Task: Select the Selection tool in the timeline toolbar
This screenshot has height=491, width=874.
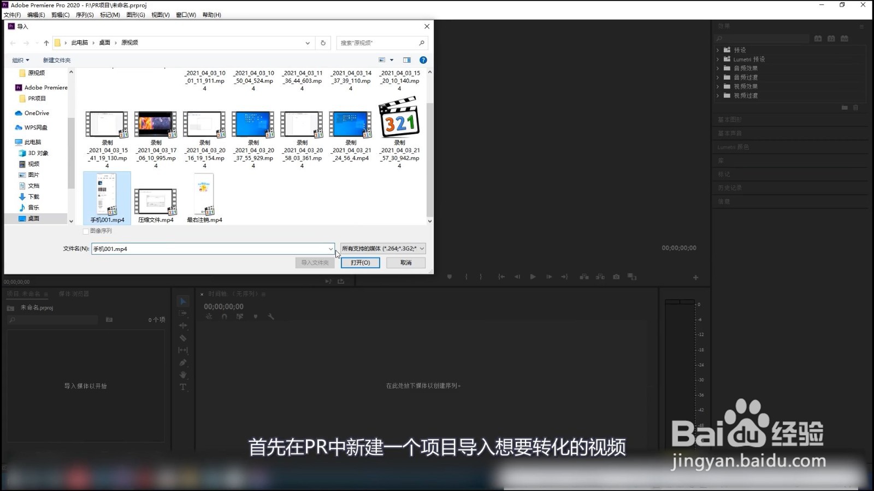Action: [183, 301]
